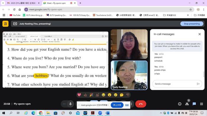Close the In-call messages panel

pyautogui.click(x=200, y=34)
